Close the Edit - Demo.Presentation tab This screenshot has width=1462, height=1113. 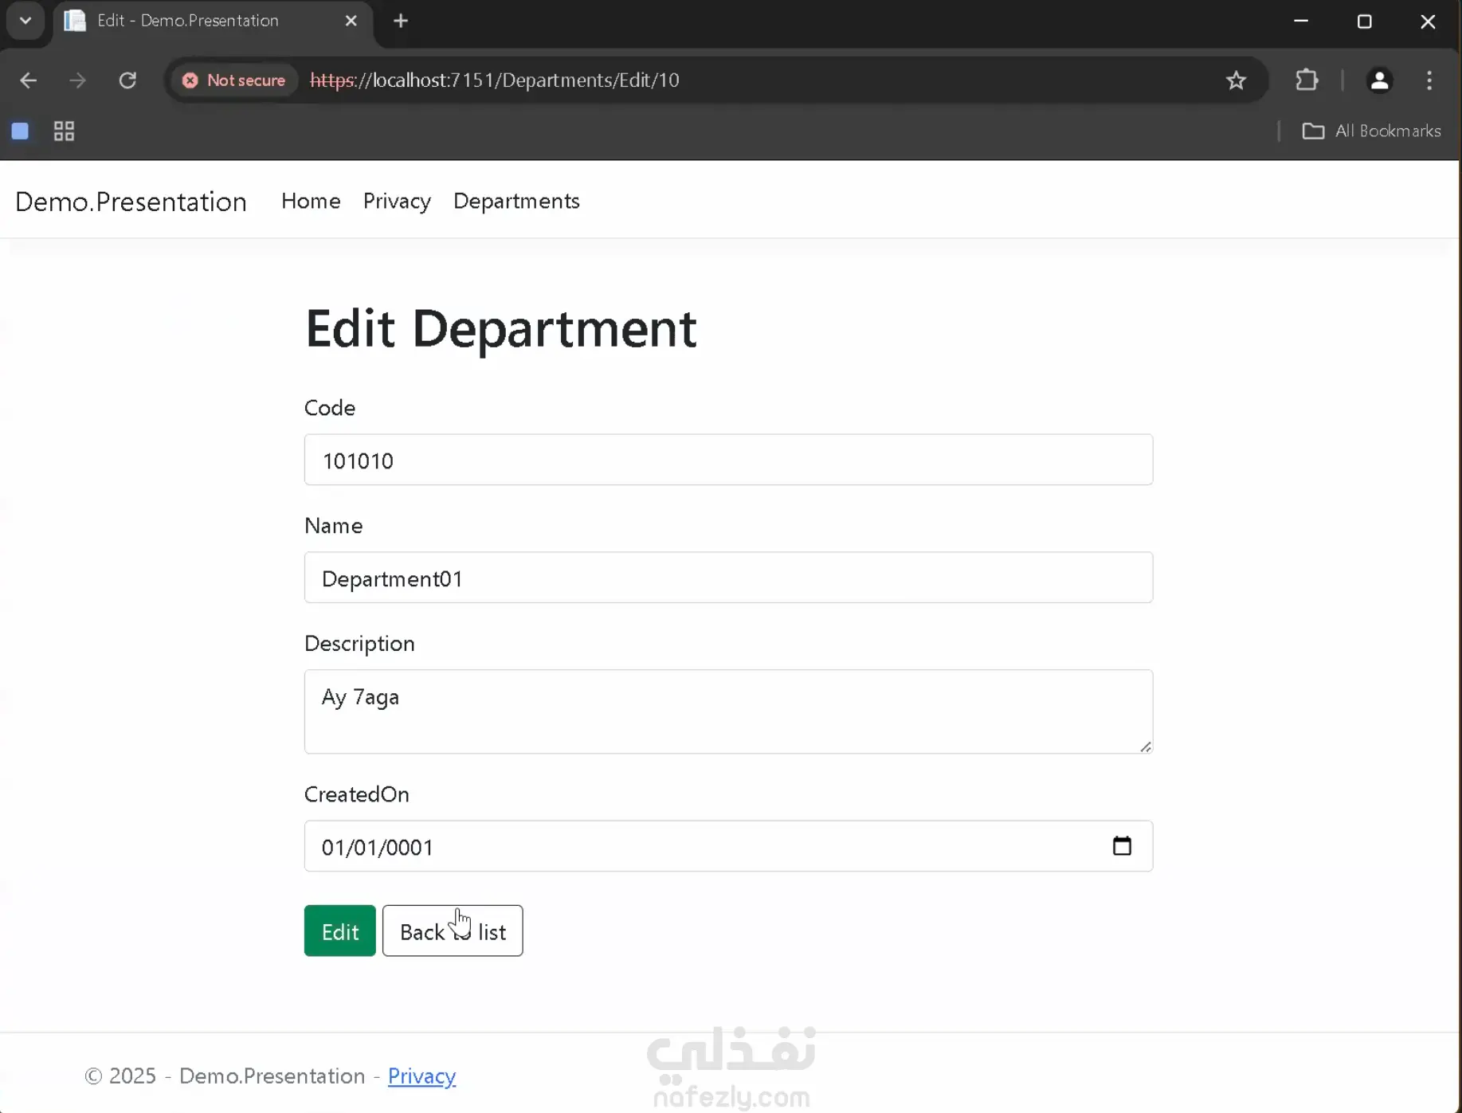[351, 22]
